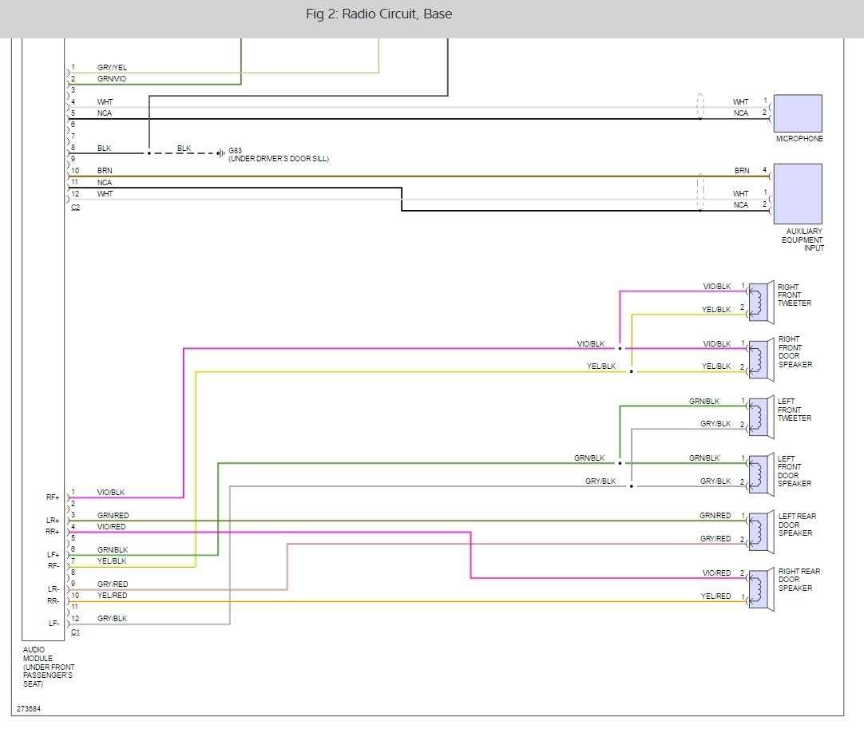Viewport: 864px width, 733px height.
Task: Click the RR+ pin label
Action: 53,531
